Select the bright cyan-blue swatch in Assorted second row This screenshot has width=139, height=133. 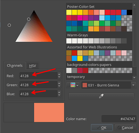(x=74, y=58)
